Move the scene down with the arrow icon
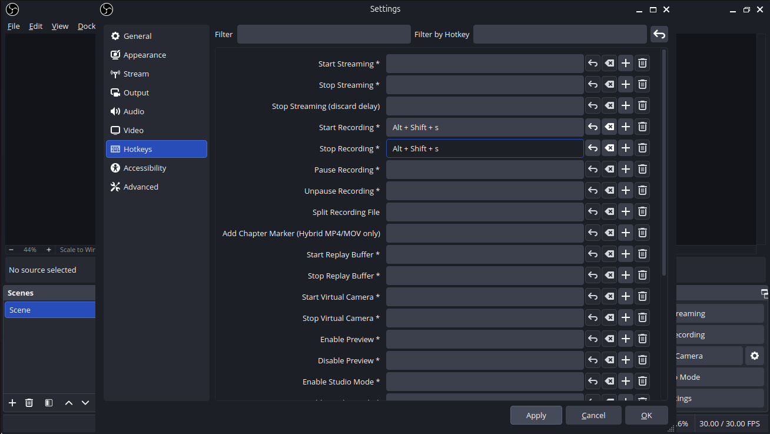Screen dimensions: 770x434 pos(85,403)
